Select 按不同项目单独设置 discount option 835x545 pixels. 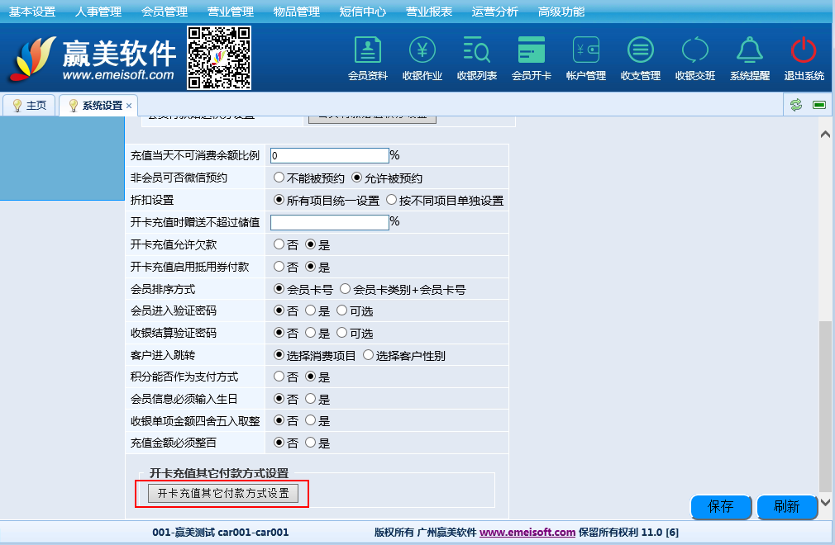coord(392,200)
